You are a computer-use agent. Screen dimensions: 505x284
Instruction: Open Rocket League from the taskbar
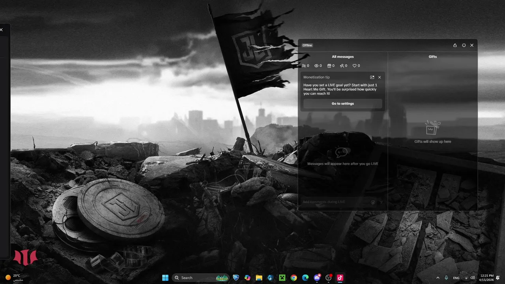point(236,278)
